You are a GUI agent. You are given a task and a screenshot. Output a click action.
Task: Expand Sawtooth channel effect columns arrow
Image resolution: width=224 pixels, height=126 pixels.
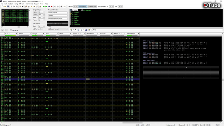111,34
